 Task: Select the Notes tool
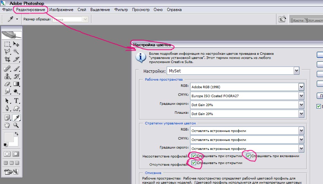tap(7, 117)
